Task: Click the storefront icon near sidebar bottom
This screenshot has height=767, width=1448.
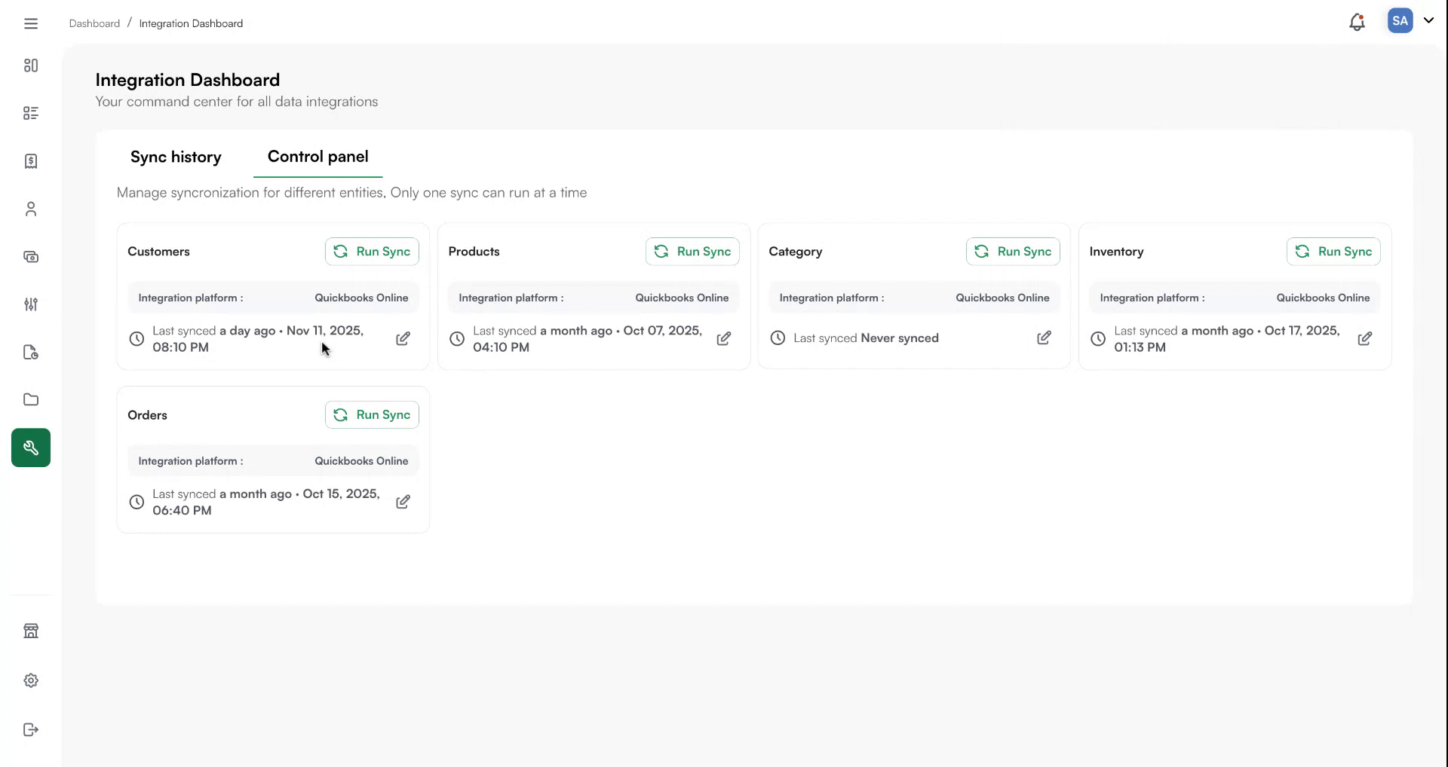Action: (x=31, y=631)
